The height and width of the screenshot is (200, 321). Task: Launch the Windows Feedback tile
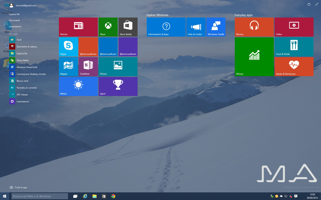click(x=216, y=27)
